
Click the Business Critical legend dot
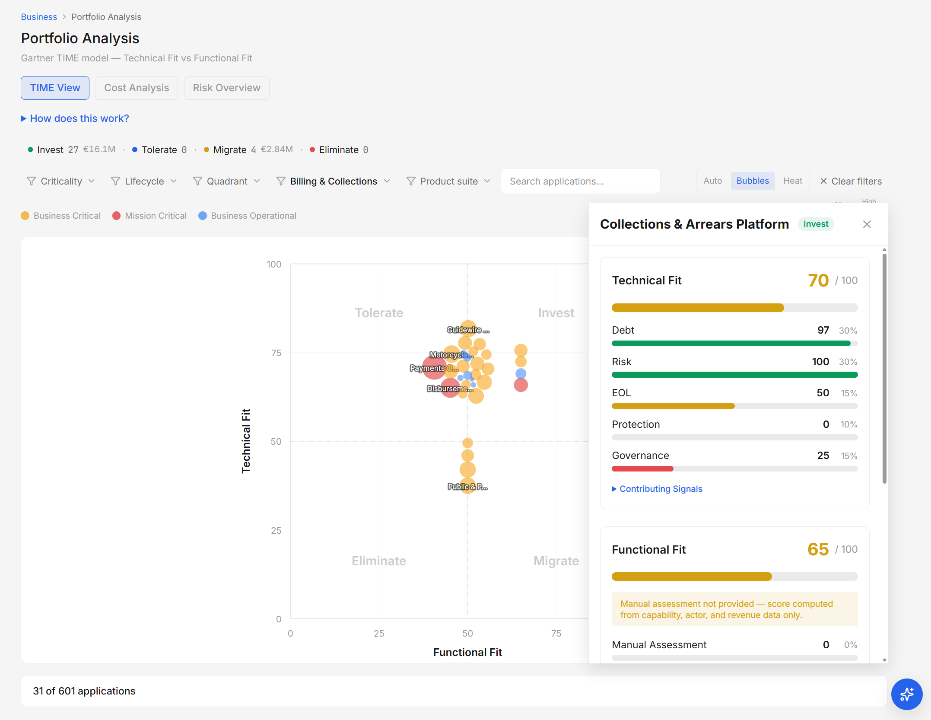tap(25, 216)
